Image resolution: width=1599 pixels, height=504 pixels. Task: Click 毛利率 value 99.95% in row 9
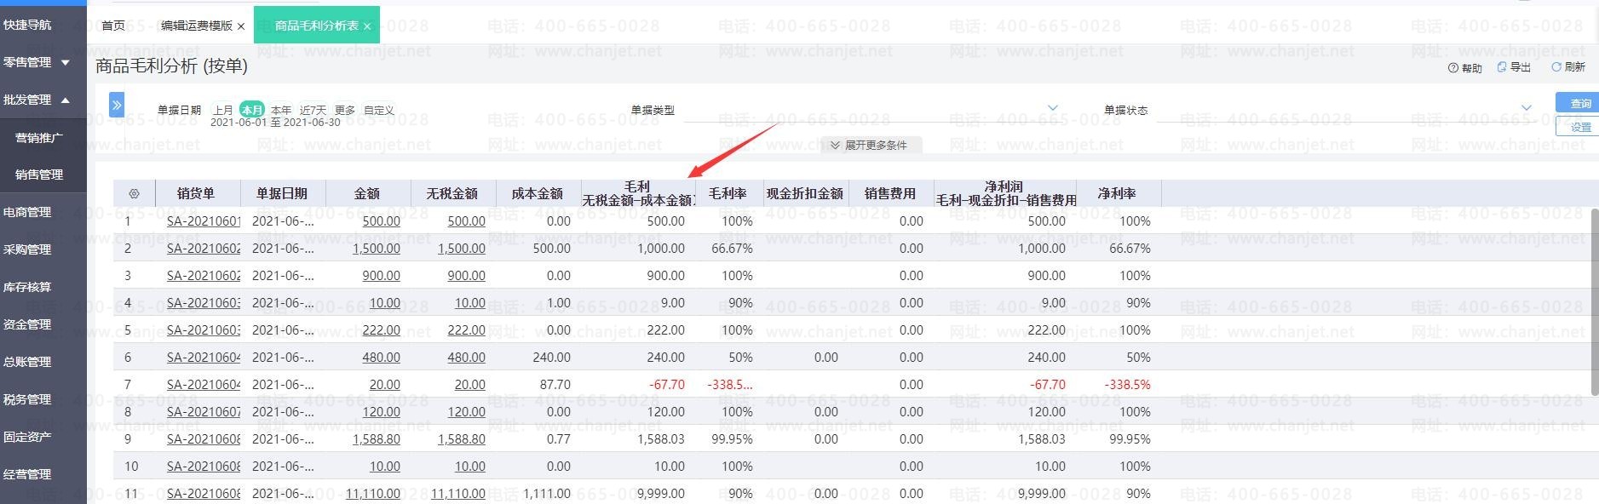(x=732, y=439)
